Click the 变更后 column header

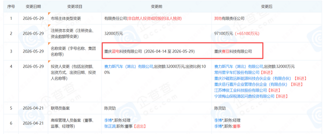click(x=266, y=7)
